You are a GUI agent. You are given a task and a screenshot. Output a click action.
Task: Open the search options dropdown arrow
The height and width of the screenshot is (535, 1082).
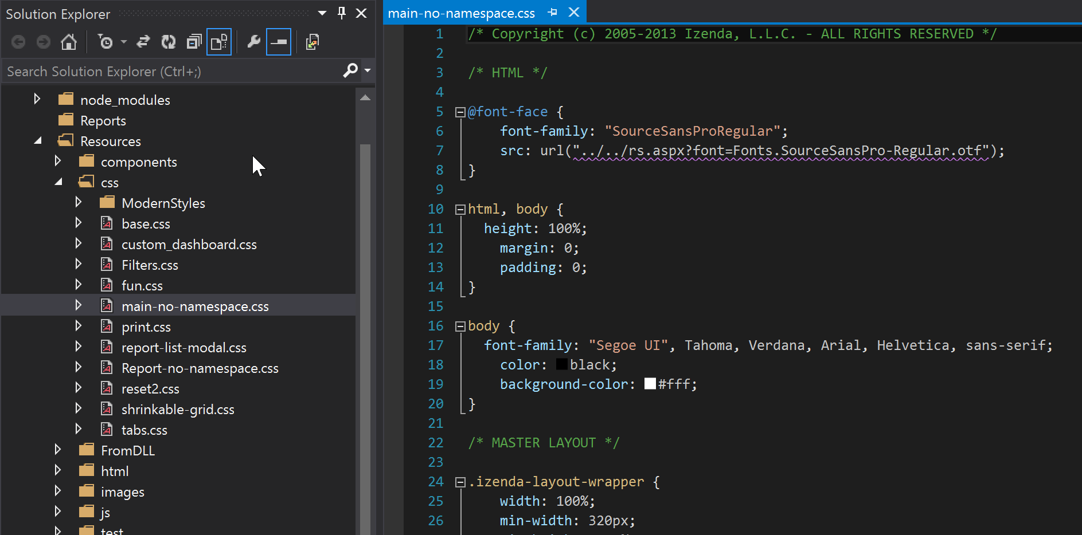pyautogui.click(x=368, y=70)
